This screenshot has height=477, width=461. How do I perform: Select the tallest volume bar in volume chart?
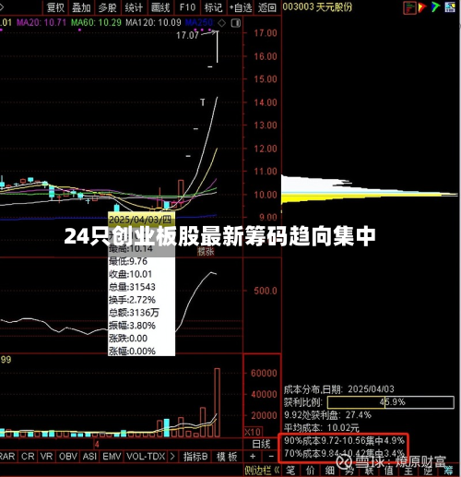(217, 402)
